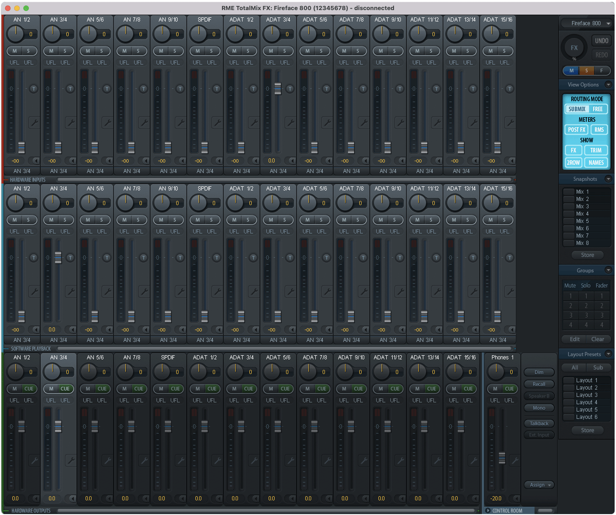Click the T trim button on hardware input ADAT 15/16

click(509, 89)
